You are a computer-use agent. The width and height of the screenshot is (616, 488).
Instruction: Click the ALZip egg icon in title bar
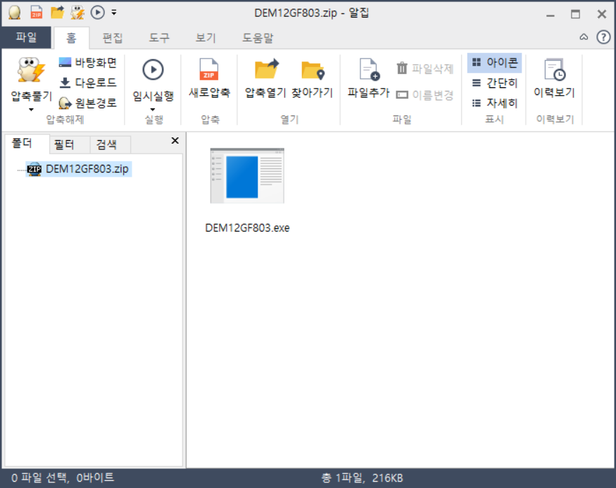tap(15, 13)
